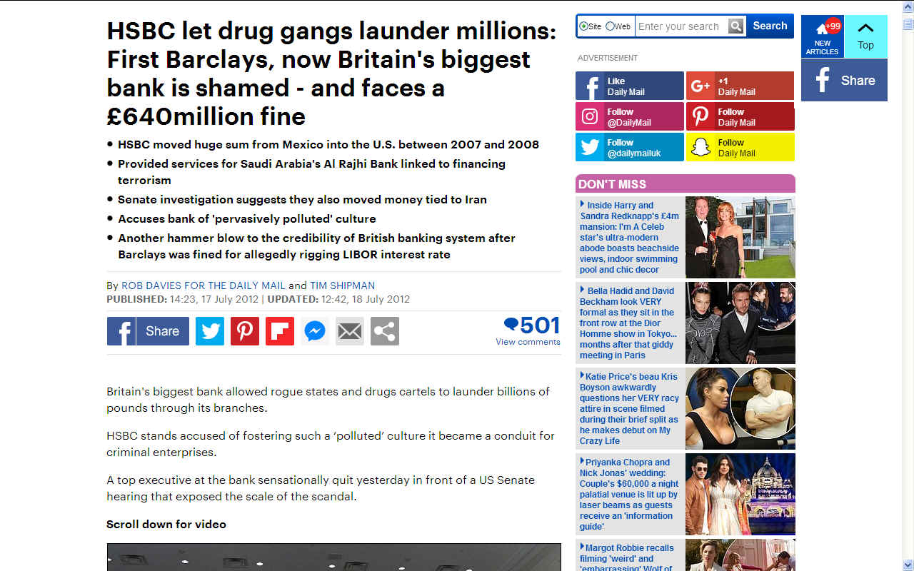Send article via Messenger icon

click(x=315, y=331)
